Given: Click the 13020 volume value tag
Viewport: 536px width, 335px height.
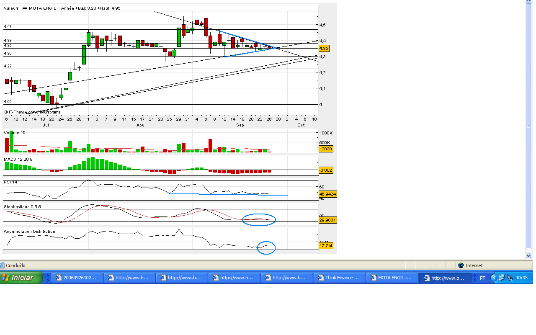Looking at the screenshot, I should 325,149.
